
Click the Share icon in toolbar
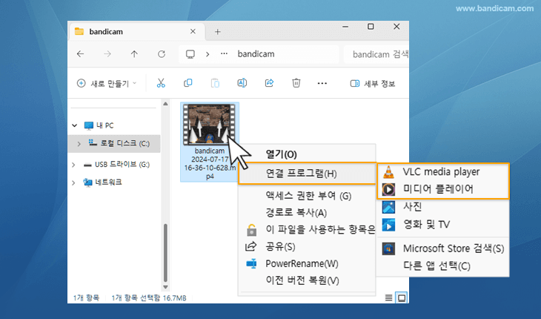269,83
